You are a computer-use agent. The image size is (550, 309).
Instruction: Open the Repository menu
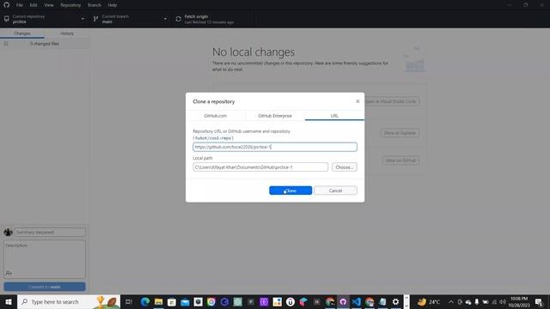70,5
